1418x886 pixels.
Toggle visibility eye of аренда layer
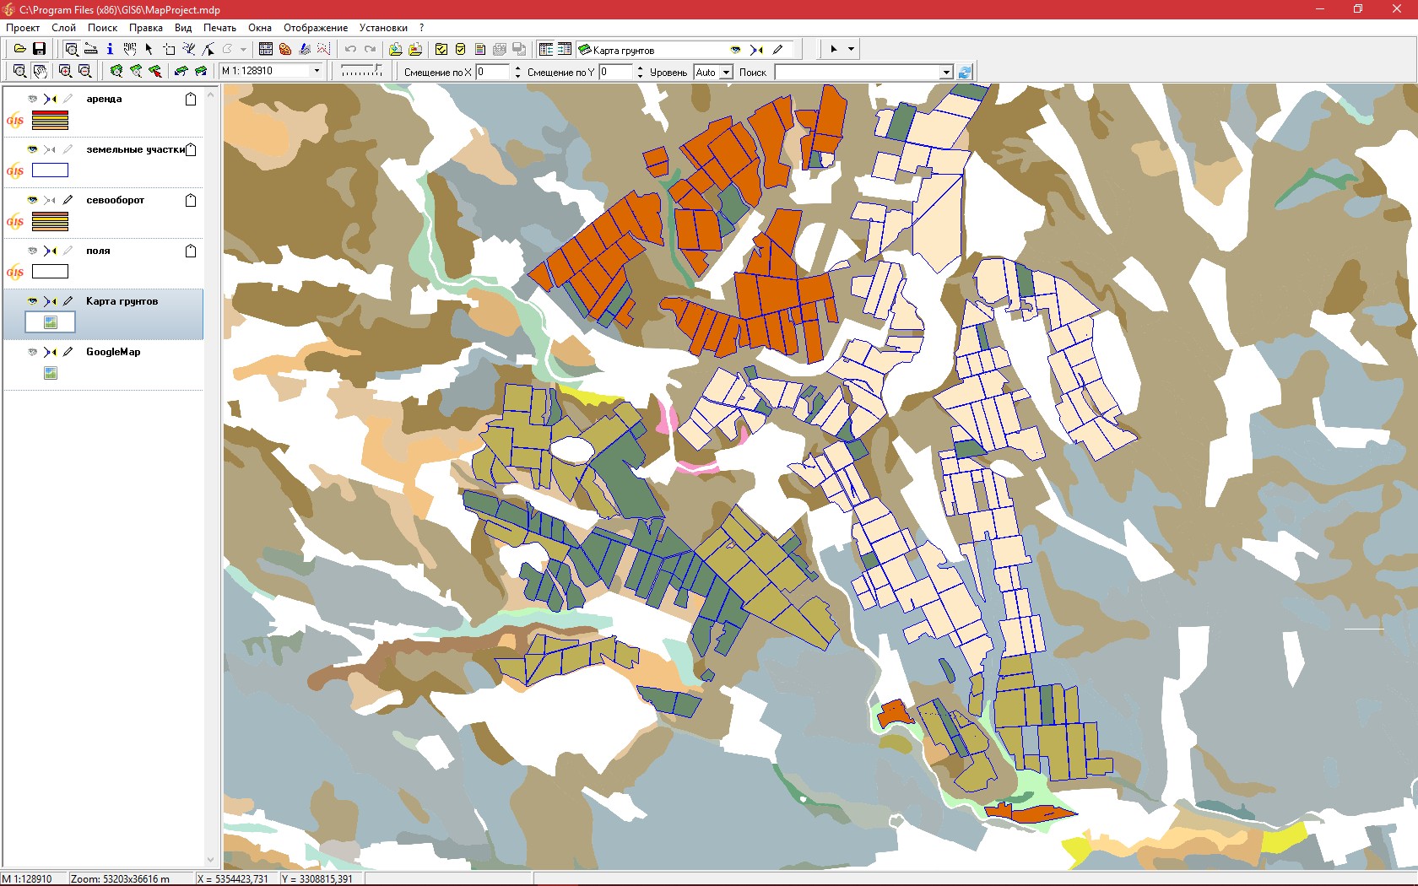(x=33, y=99)
